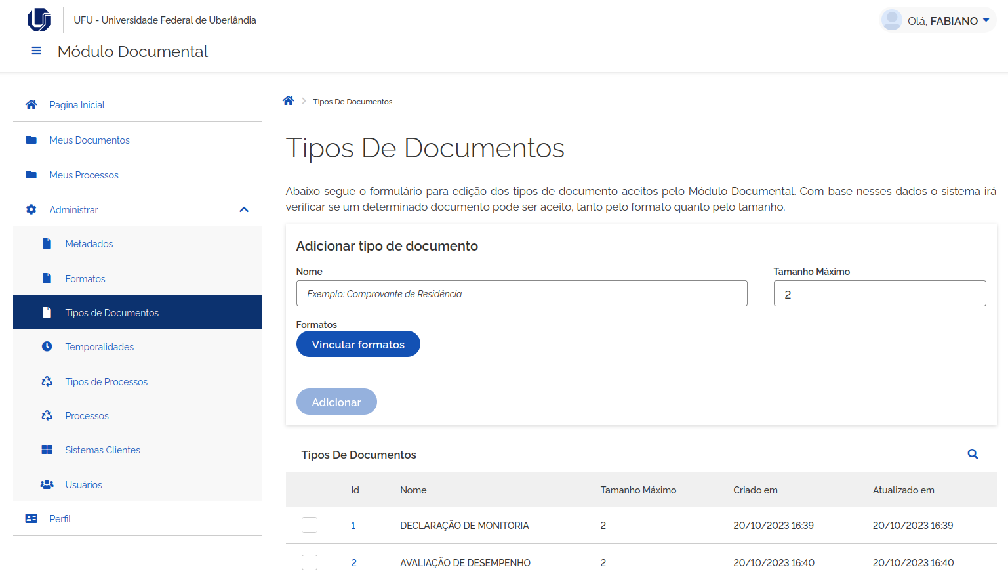Click the Nome column header
The height and width of the screenshot is (586, 1008).
413,490
